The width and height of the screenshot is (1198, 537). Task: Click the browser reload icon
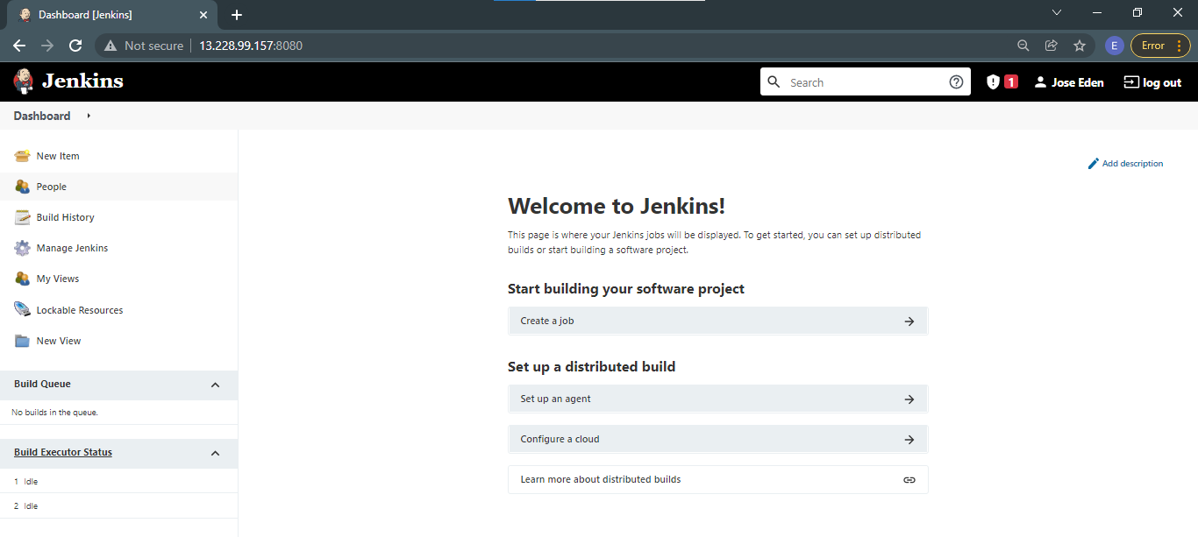coord(75,46)
